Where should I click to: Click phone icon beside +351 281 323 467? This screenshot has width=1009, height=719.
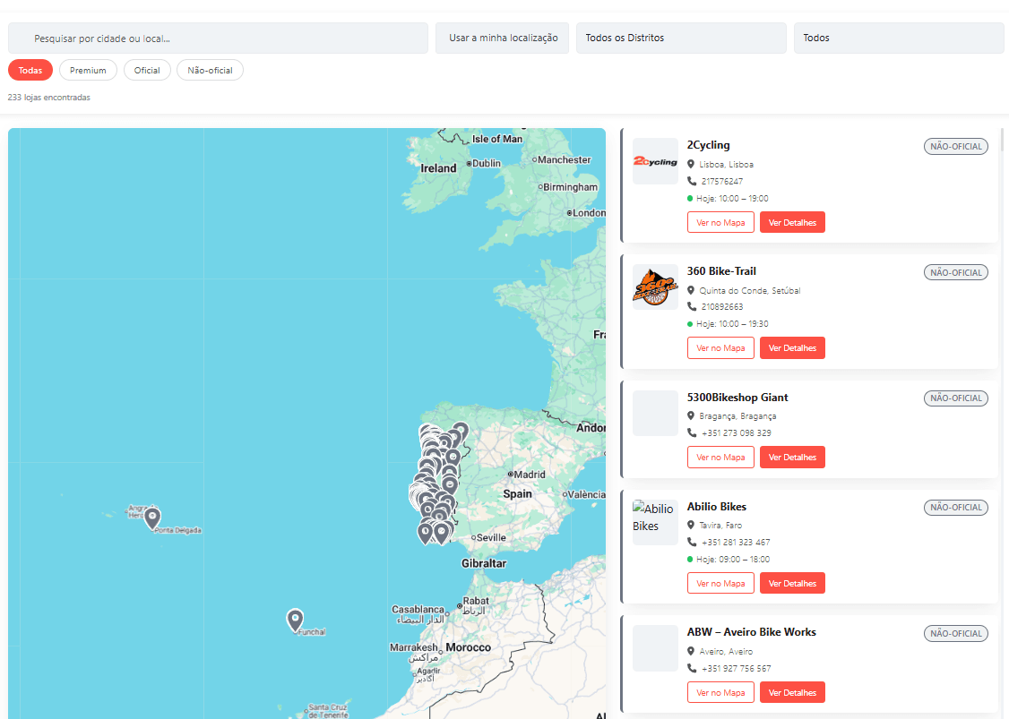click(692, 542)
